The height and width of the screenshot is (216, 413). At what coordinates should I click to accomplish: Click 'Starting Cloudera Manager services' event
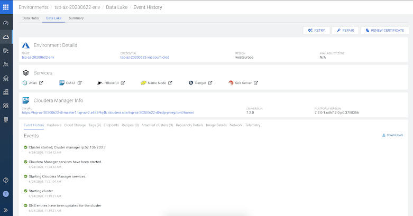(58, 176)
